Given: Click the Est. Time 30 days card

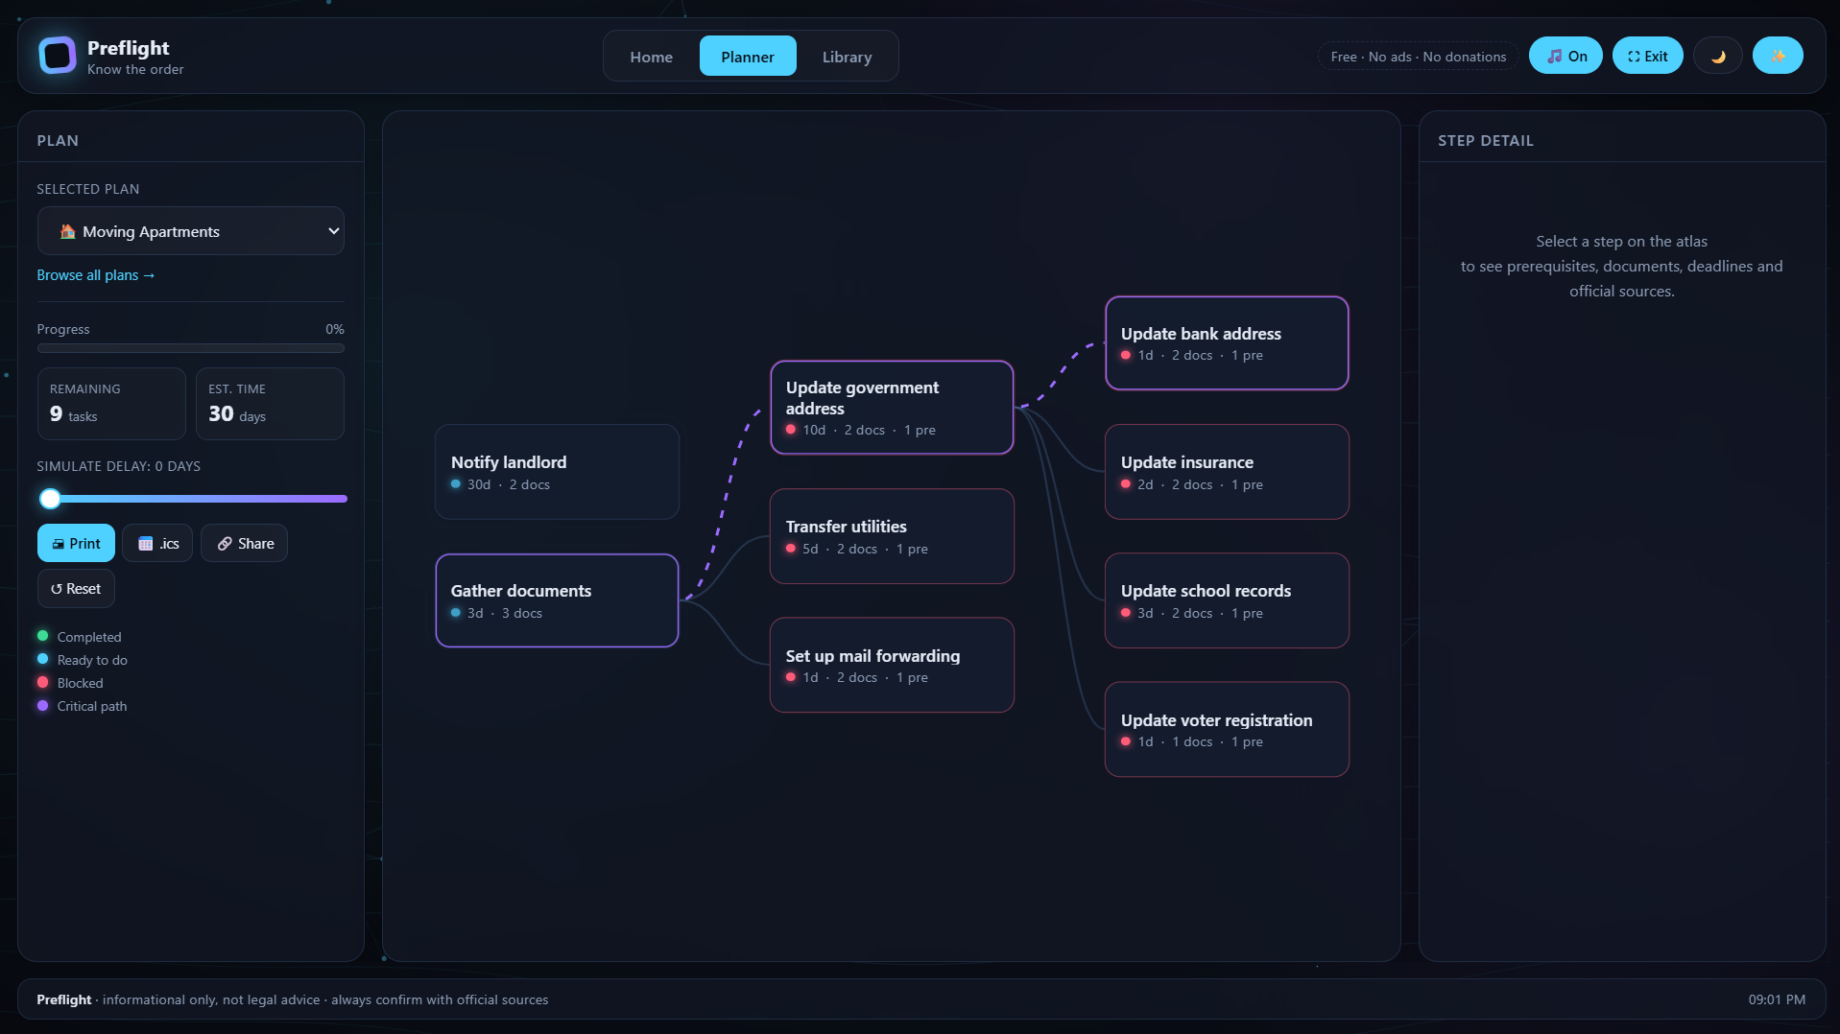Looking at the screenshot, I should pyautogui.click(x=270, y=404).
